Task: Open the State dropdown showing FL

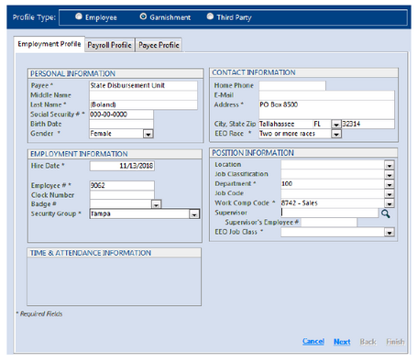Action: pyautogui.click(x=335, y=125)
